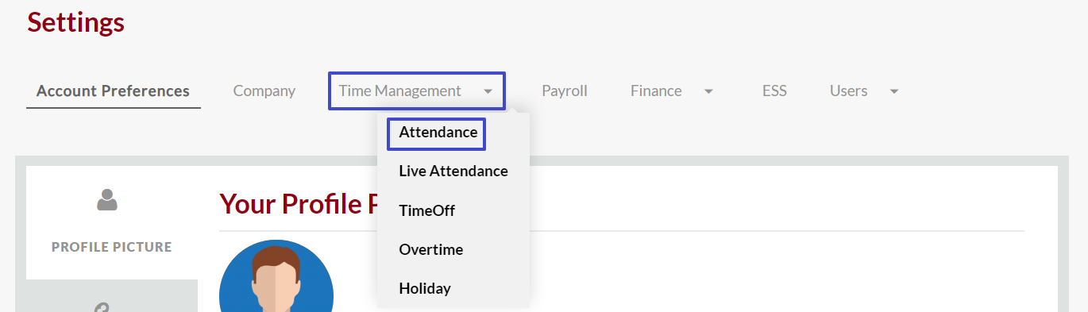The width and height of the screenshot is (1088, 312).
Task: Click the Settings page heading
Action: [76, 21]
